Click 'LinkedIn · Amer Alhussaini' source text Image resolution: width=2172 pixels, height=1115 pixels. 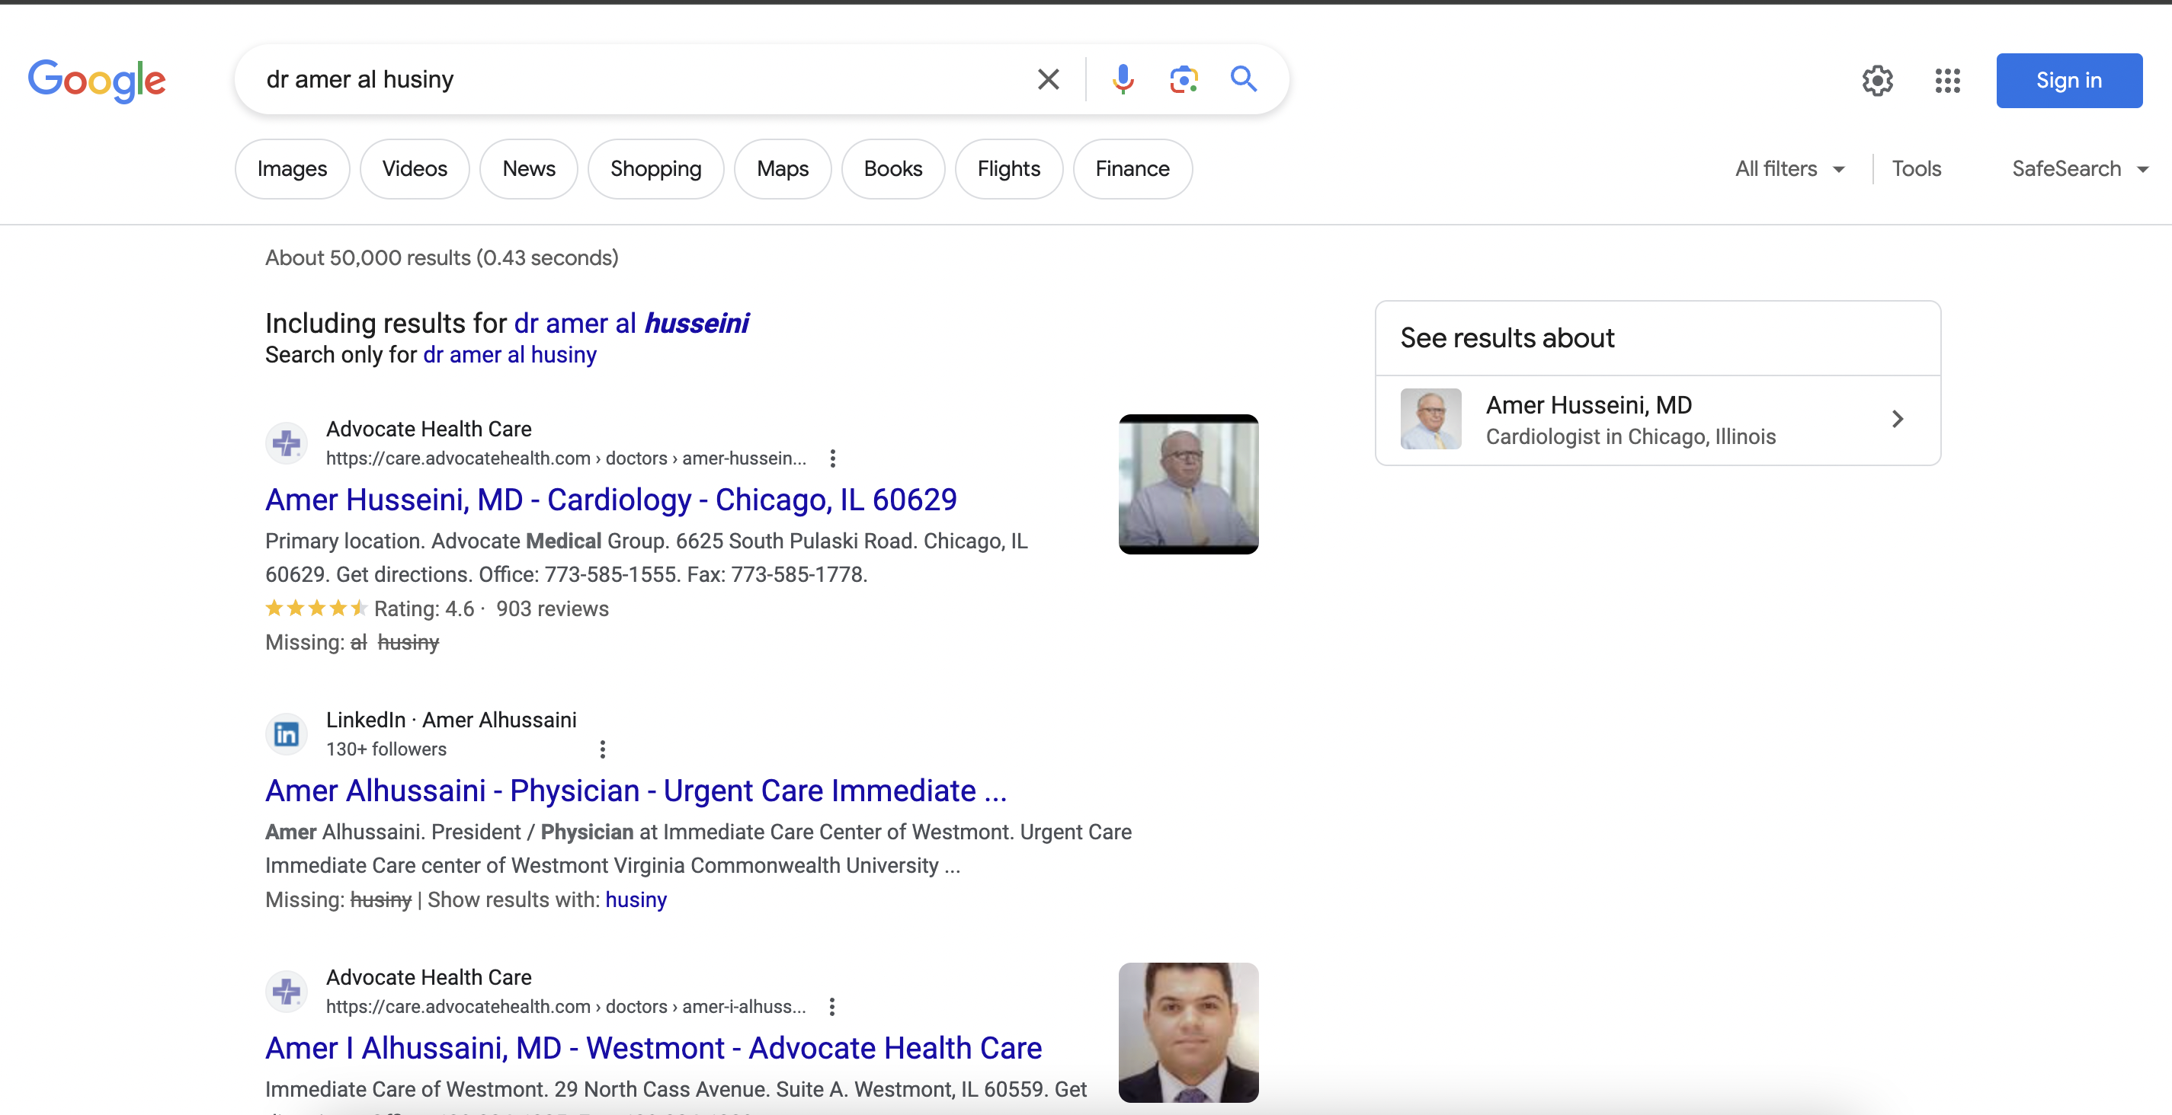coord(451,720)
